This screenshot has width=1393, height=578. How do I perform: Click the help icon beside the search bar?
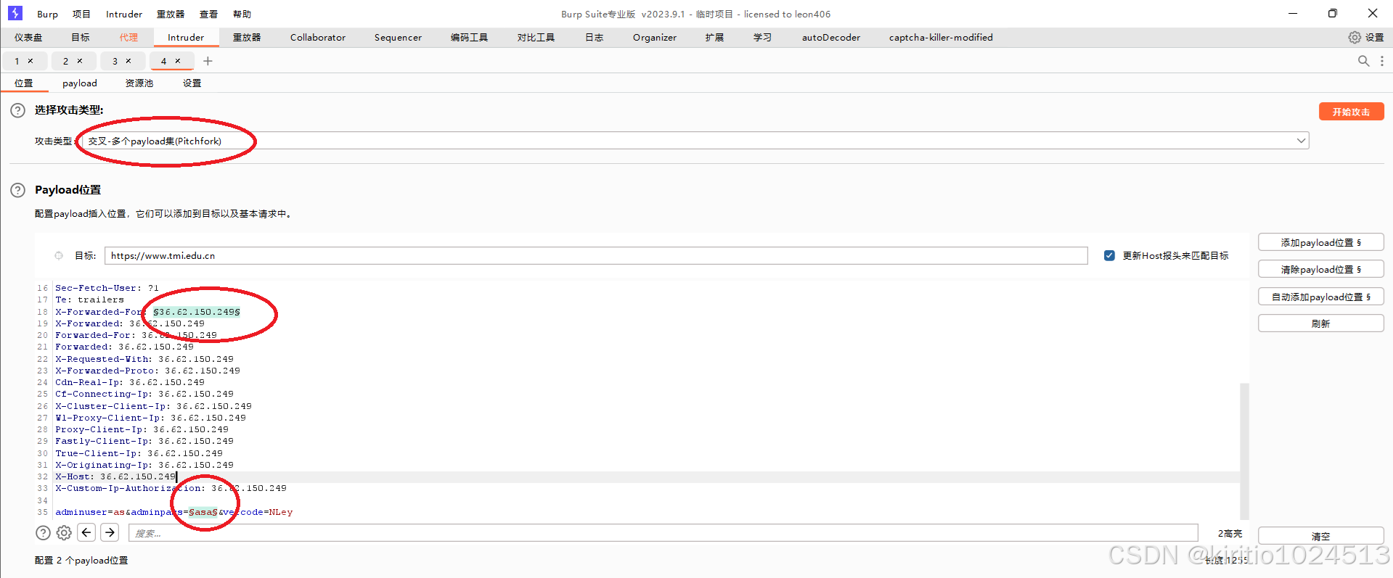tap(43, 533)
